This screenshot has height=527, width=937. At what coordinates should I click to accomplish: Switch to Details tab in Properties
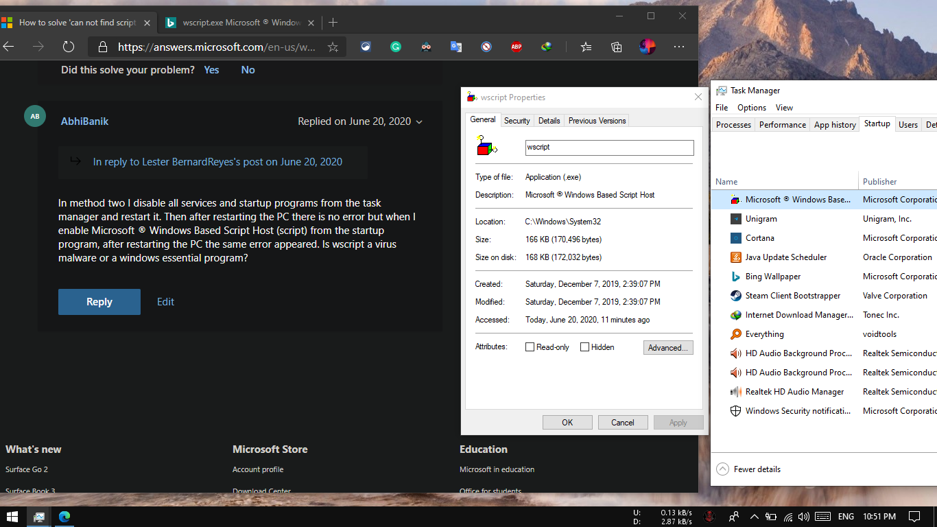click(x=549, y=121)
